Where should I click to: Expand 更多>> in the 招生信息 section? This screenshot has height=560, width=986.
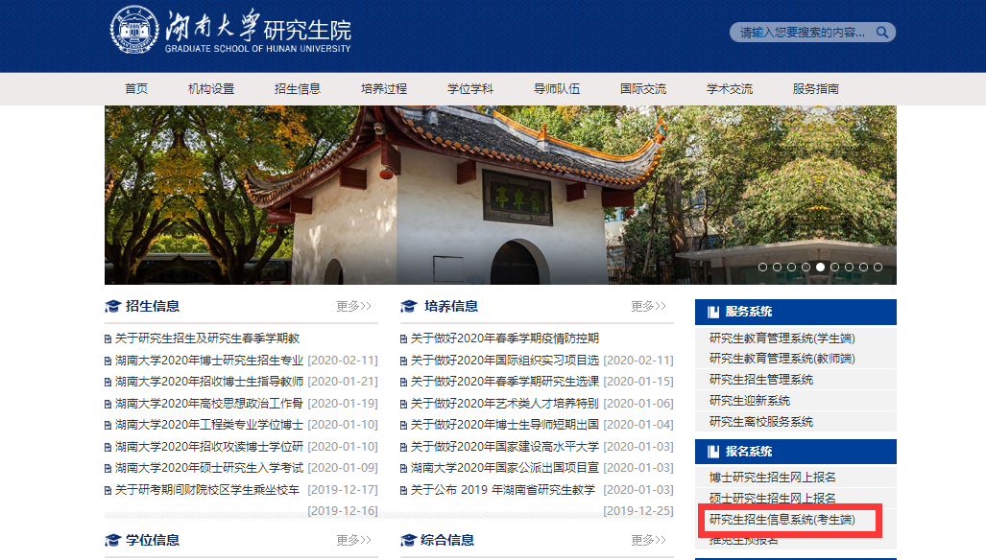pyautogui.click(x=353, y=307)
